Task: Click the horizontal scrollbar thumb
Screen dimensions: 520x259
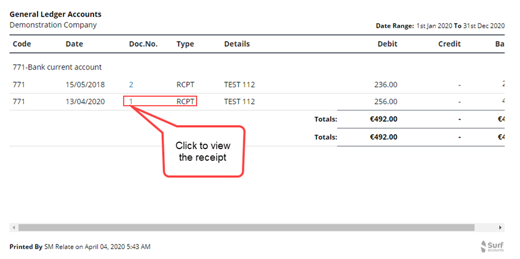Action: (x=246, y=228)
